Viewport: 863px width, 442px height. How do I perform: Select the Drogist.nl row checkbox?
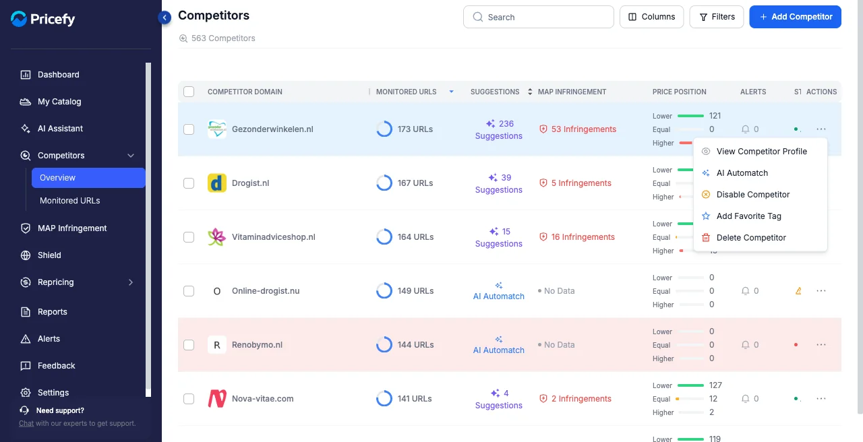[x=189, y=183]
